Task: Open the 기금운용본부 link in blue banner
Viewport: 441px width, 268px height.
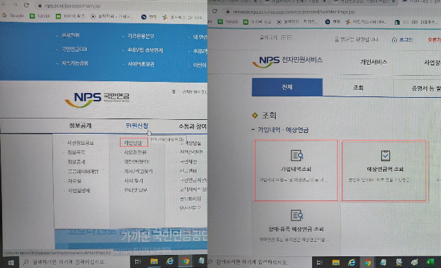Action: coord(141,36)
